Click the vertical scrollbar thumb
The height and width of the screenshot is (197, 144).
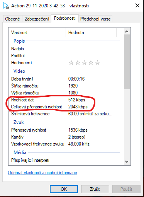pos(127,62)
